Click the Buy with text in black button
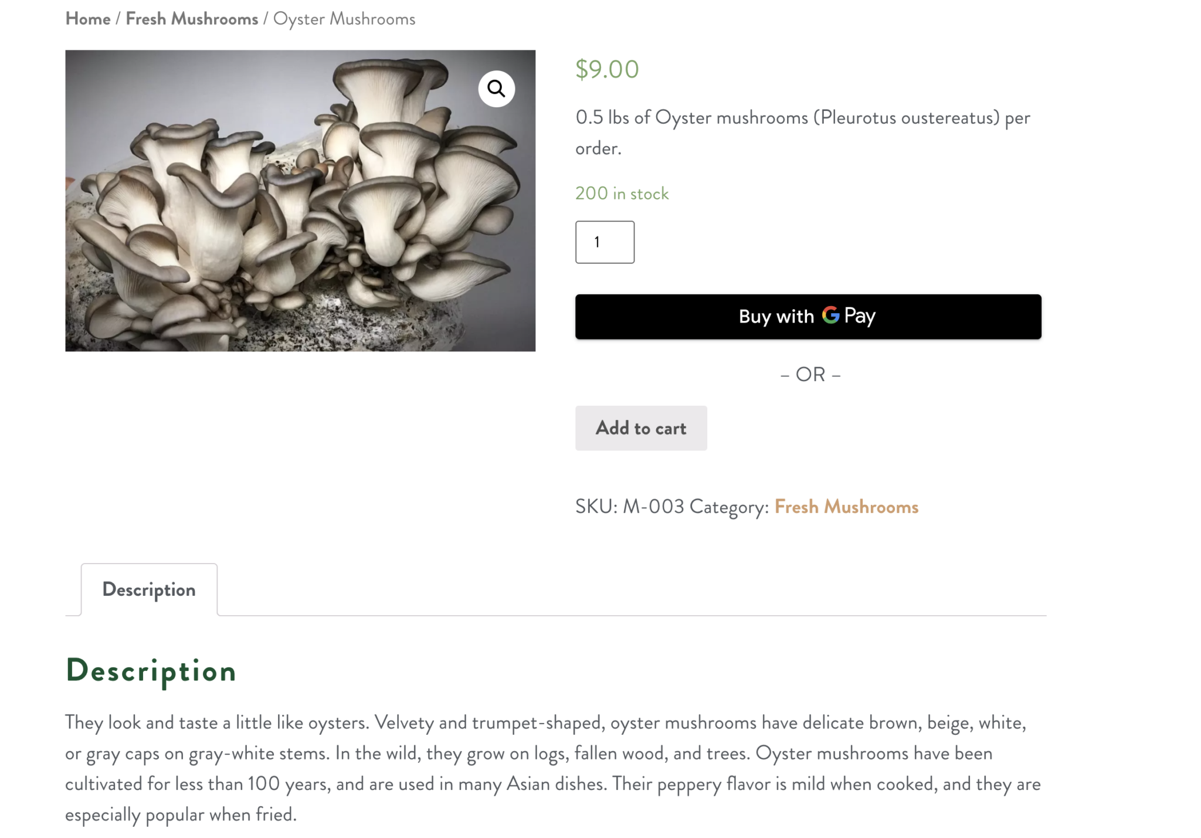 coord(776,317)
